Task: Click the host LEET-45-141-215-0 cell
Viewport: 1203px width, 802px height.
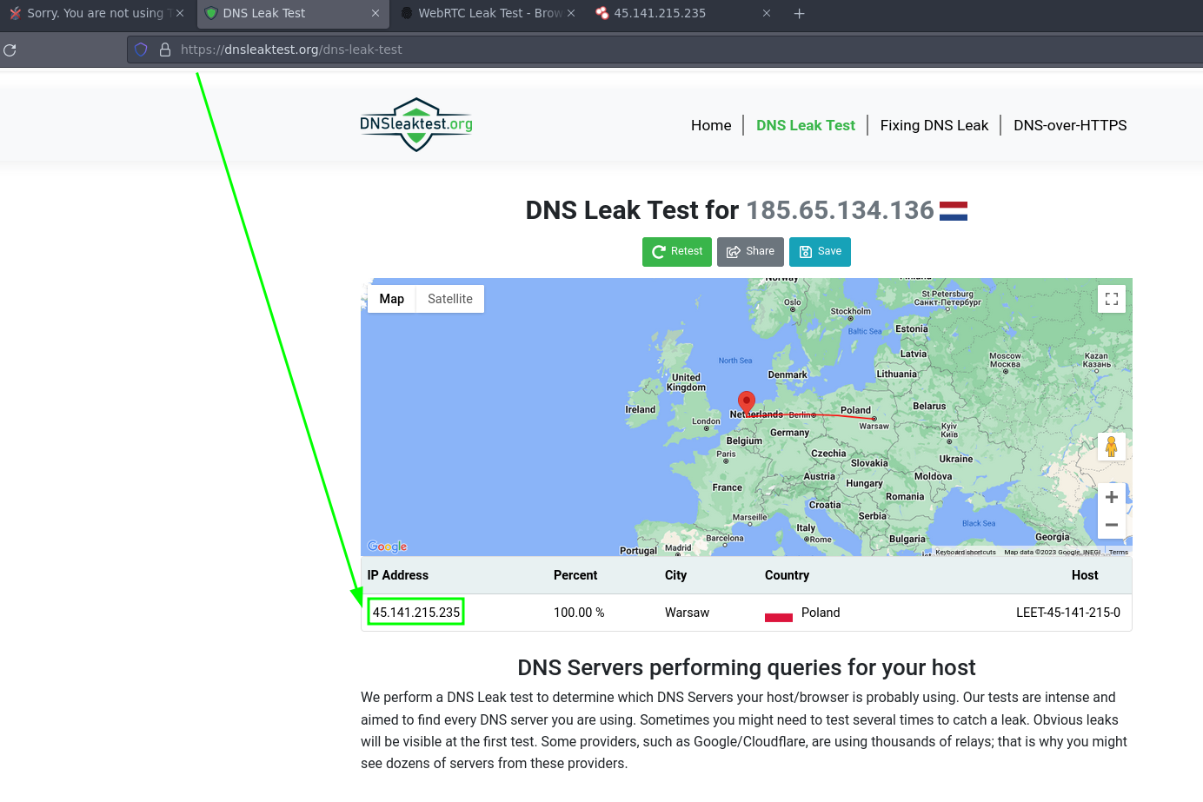Action: [1068, 613]
